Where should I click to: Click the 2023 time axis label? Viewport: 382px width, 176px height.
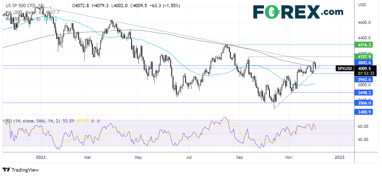[x=340, y=157]
